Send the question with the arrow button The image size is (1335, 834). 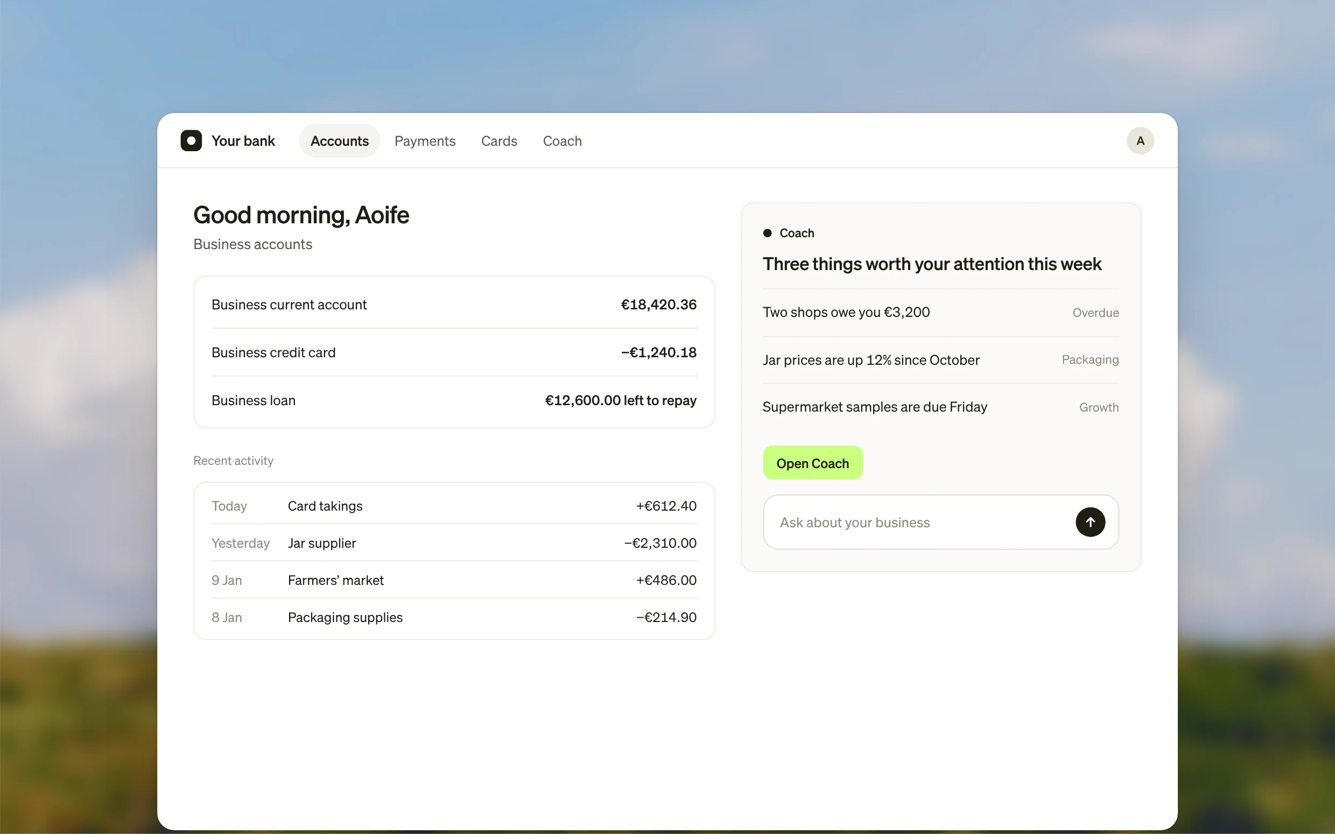pyautogui.click(x=1090, y=522)
